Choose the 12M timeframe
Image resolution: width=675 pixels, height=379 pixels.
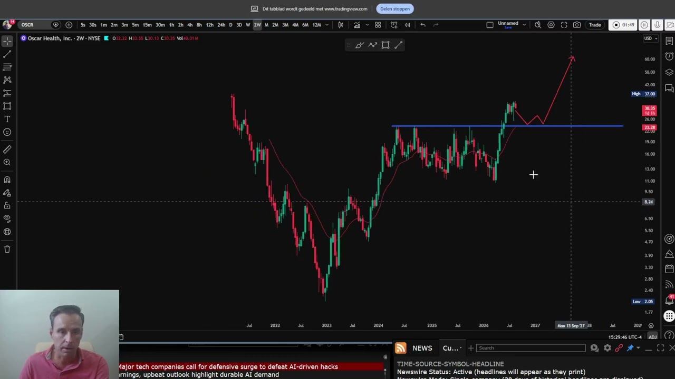point(316,25)
